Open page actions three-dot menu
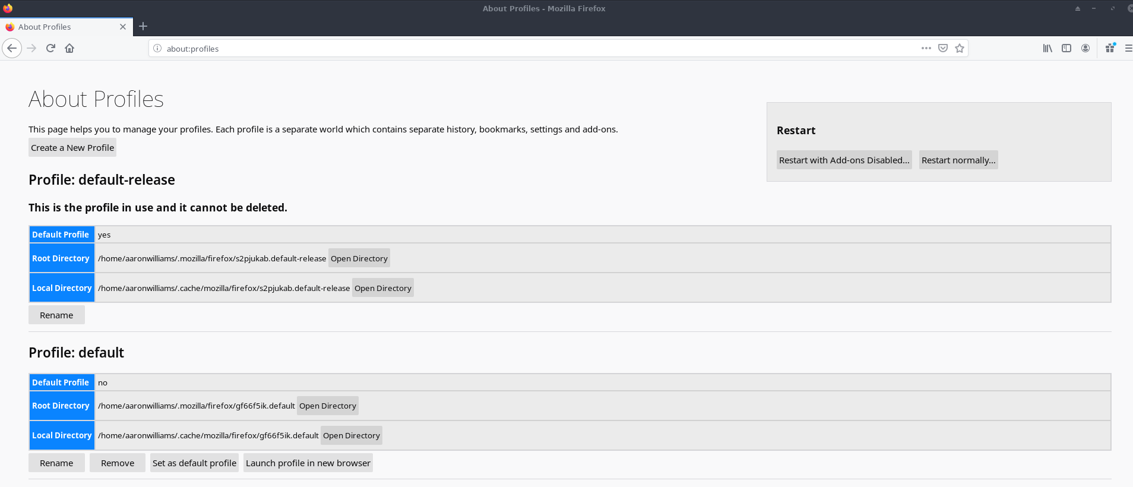Image resolution: width=1133 pixels, height=487 pixels. [926, 48]
